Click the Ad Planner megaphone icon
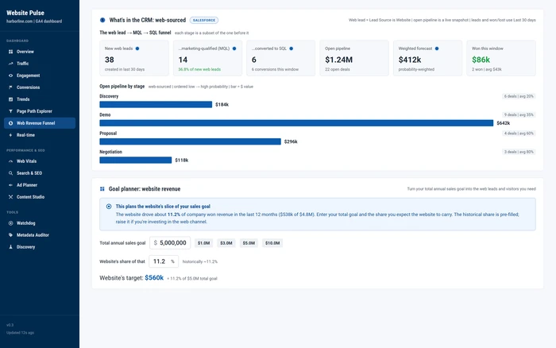The width and height of the screenshot is (556, 348). point(10,185)
